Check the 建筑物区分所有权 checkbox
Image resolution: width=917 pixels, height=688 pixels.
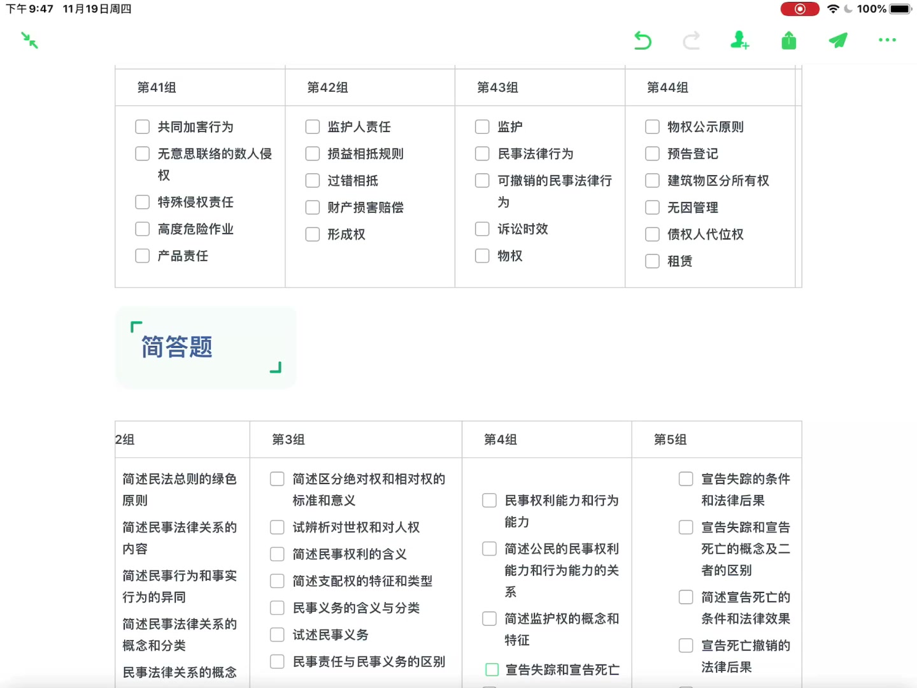pos(653,180)
